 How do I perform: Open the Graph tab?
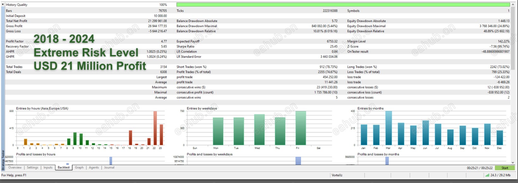click(x=79, y=168)
